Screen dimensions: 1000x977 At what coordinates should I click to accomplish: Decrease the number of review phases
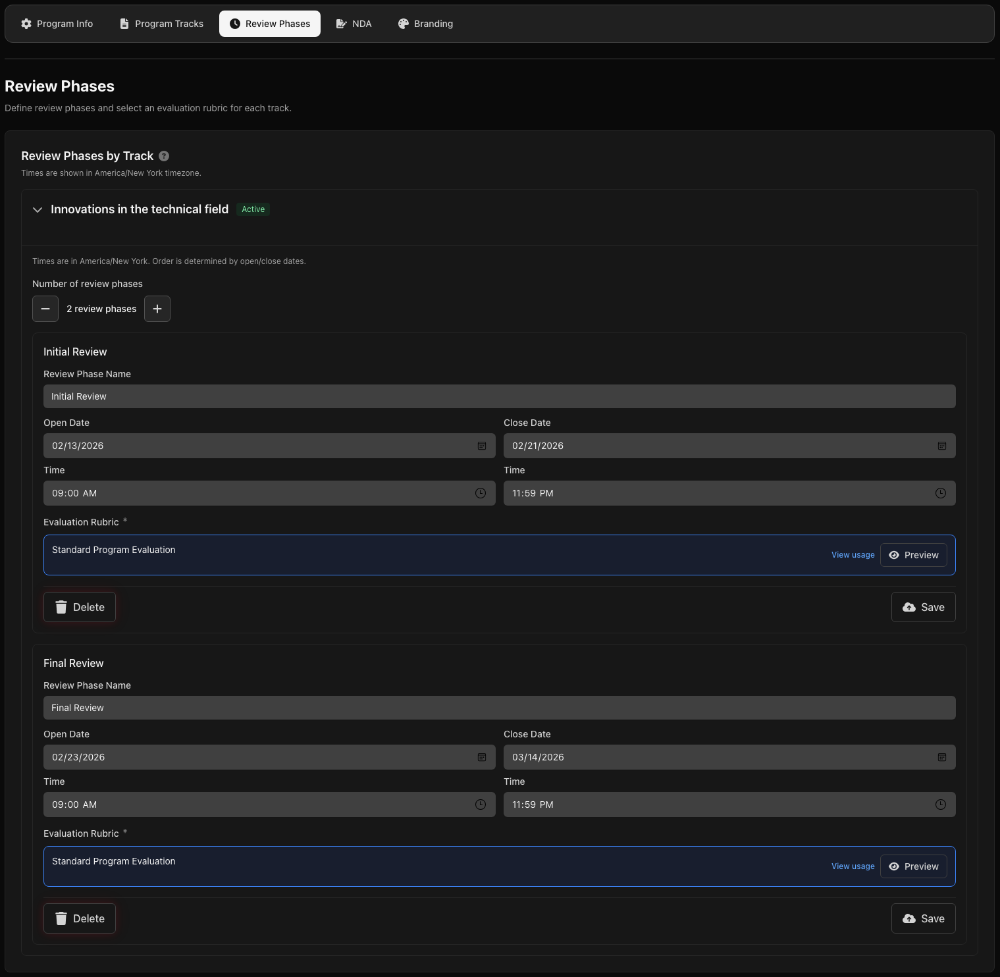[45, 309]
